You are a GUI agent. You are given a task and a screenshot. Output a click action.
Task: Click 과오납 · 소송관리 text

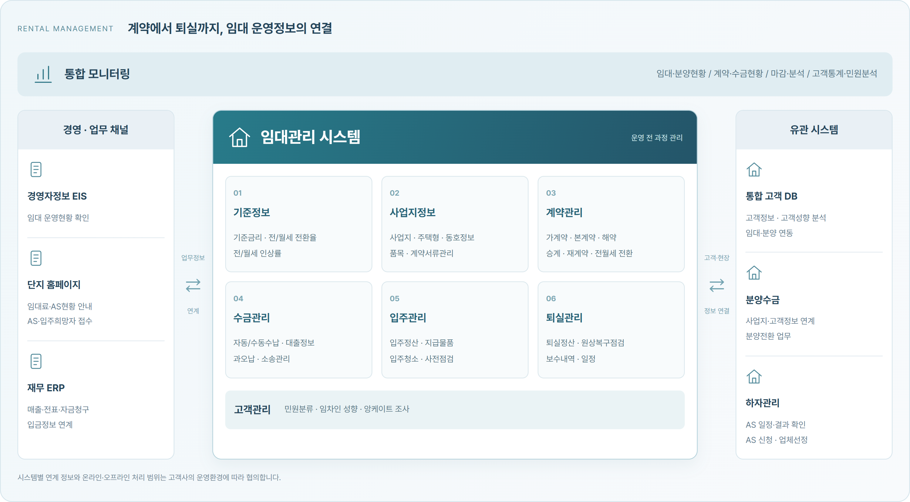tap(261, 359)
